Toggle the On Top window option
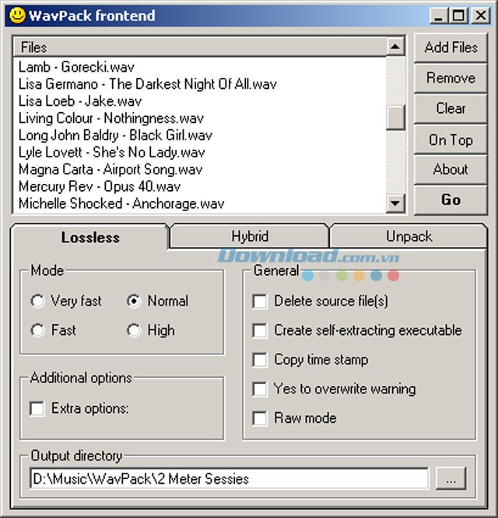498x518 pixels. coord(451,139)
